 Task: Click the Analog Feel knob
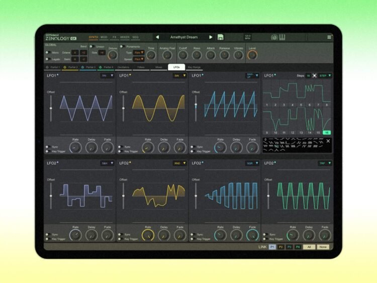pyautogui.click(x=167, y=55)
